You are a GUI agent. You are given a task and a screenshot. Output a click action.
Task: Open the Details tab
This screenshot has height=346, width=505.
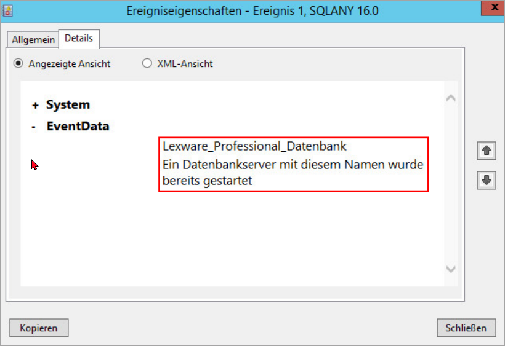pyautogui.click(x=79, y=39)
